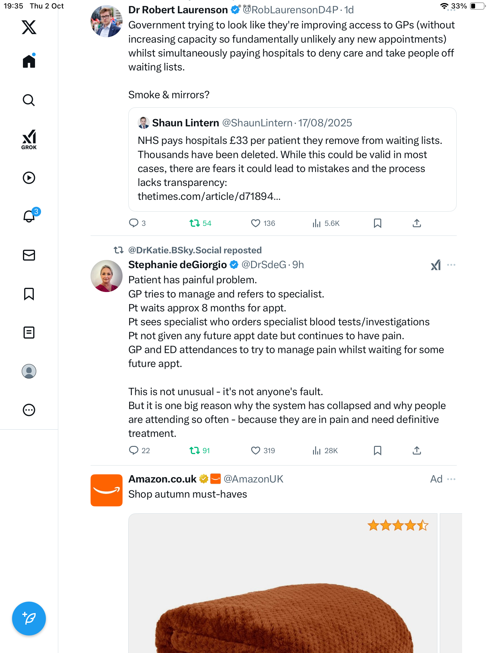Open Messages envelope in sidebar
489x653 pixels.
click(x=29, y=255)
